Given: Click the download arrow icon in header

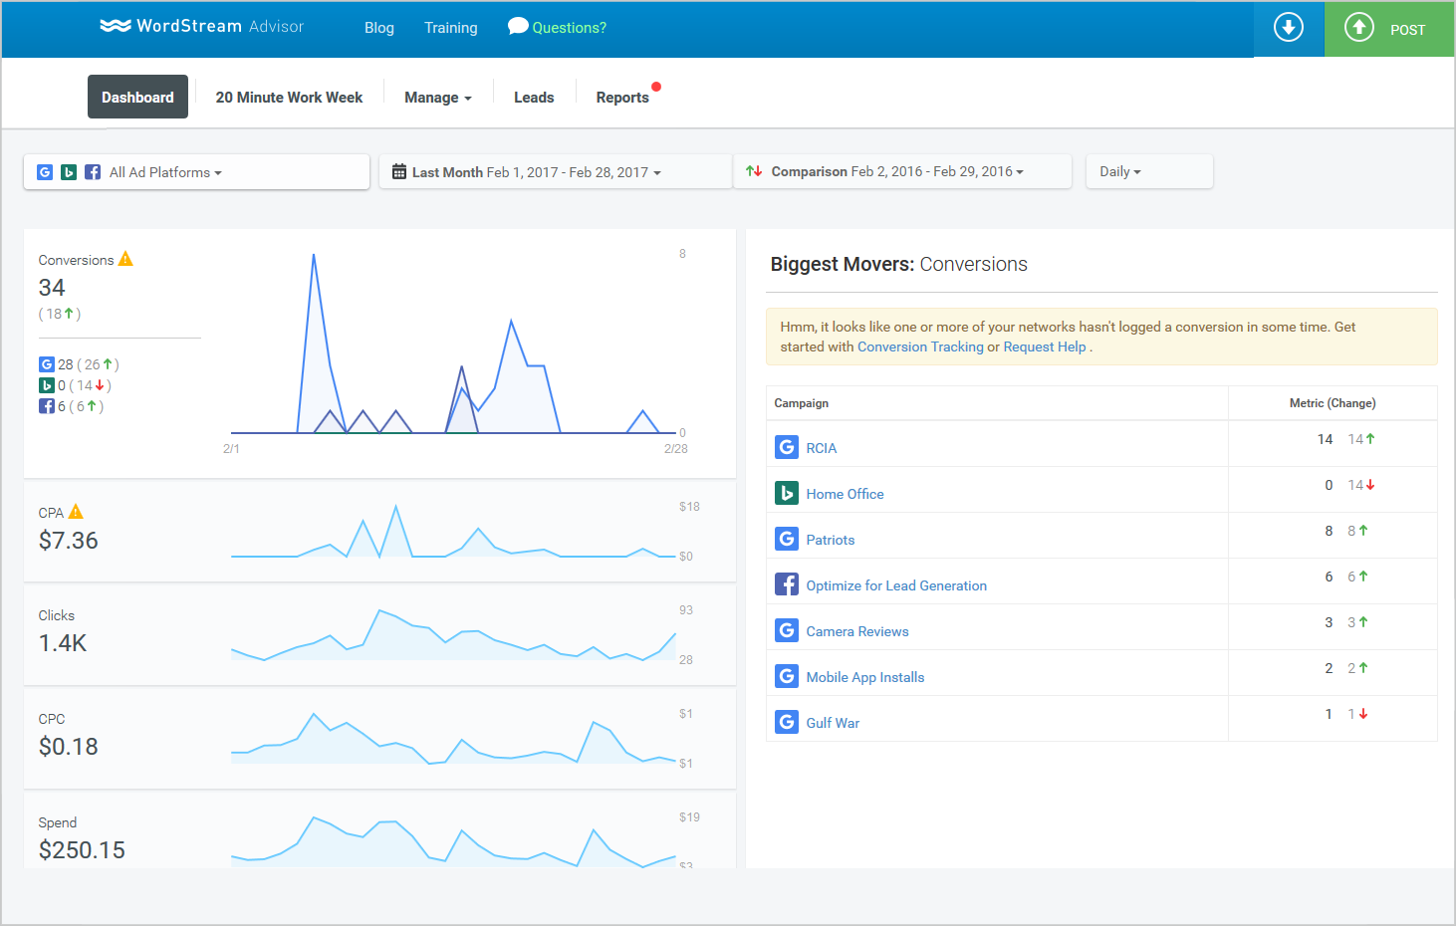Looking at the screenshot, I should pos(1288,28).
